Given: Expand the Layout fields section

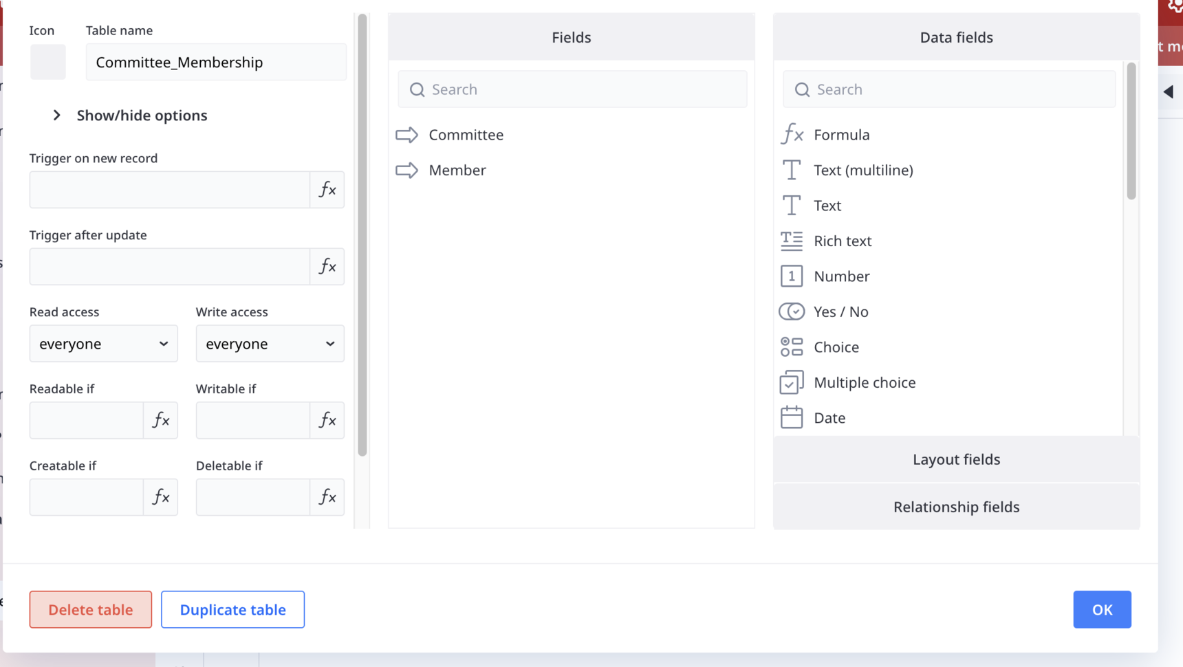Looking at the screenshot, I should 956,459.
